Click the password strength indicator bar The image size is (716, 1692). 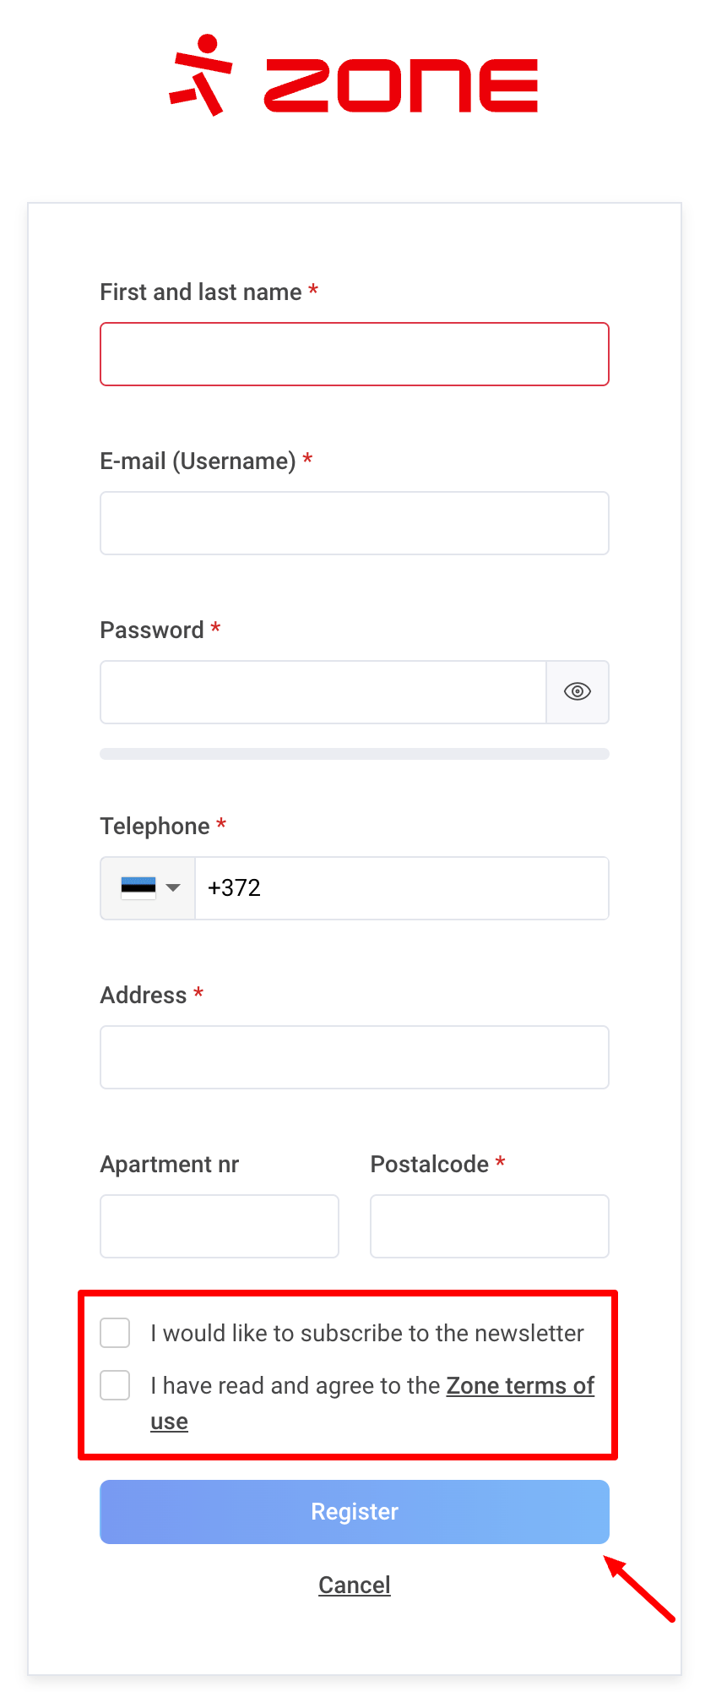pos(355,754)
